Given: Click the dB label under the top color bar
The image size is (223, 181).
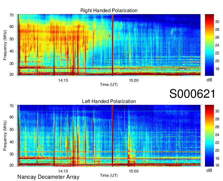Looking at the screenshot, I should point(209,80).
